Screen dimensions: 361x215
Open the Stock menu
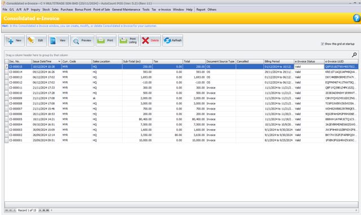(x=46, y=10)
